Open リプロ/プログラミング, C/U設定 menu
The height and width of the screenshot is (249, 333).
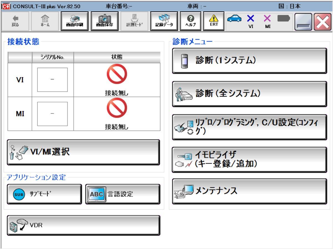[249, 127]
